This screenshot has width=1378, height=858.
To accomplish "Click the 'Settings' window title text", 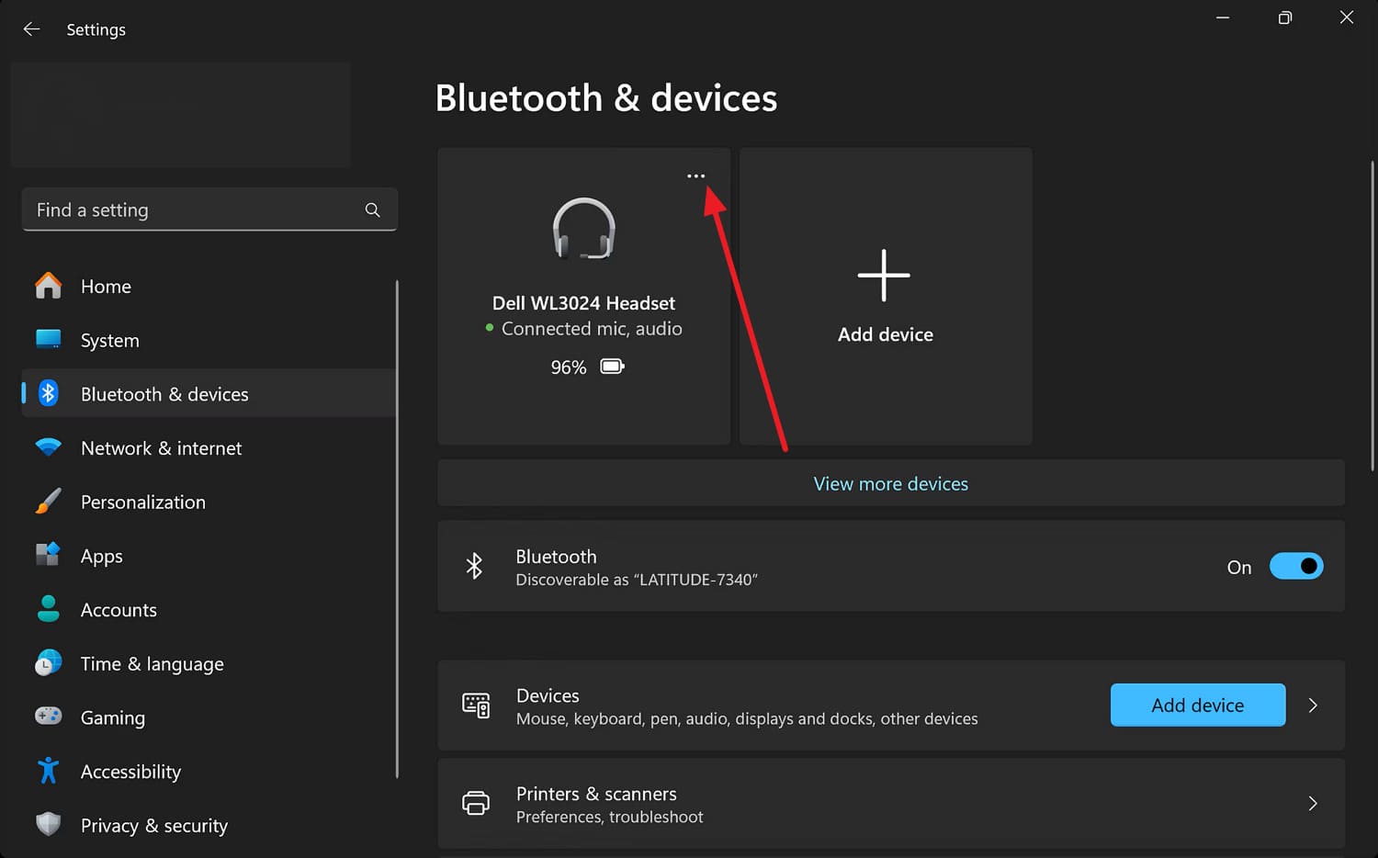I will (x=96, y=29).
